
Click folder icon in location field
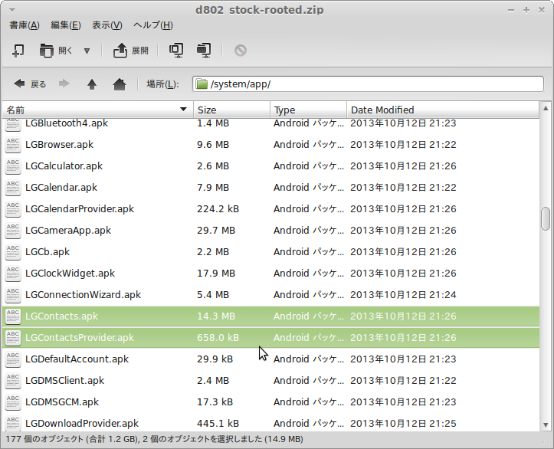[x=202, y=84]
